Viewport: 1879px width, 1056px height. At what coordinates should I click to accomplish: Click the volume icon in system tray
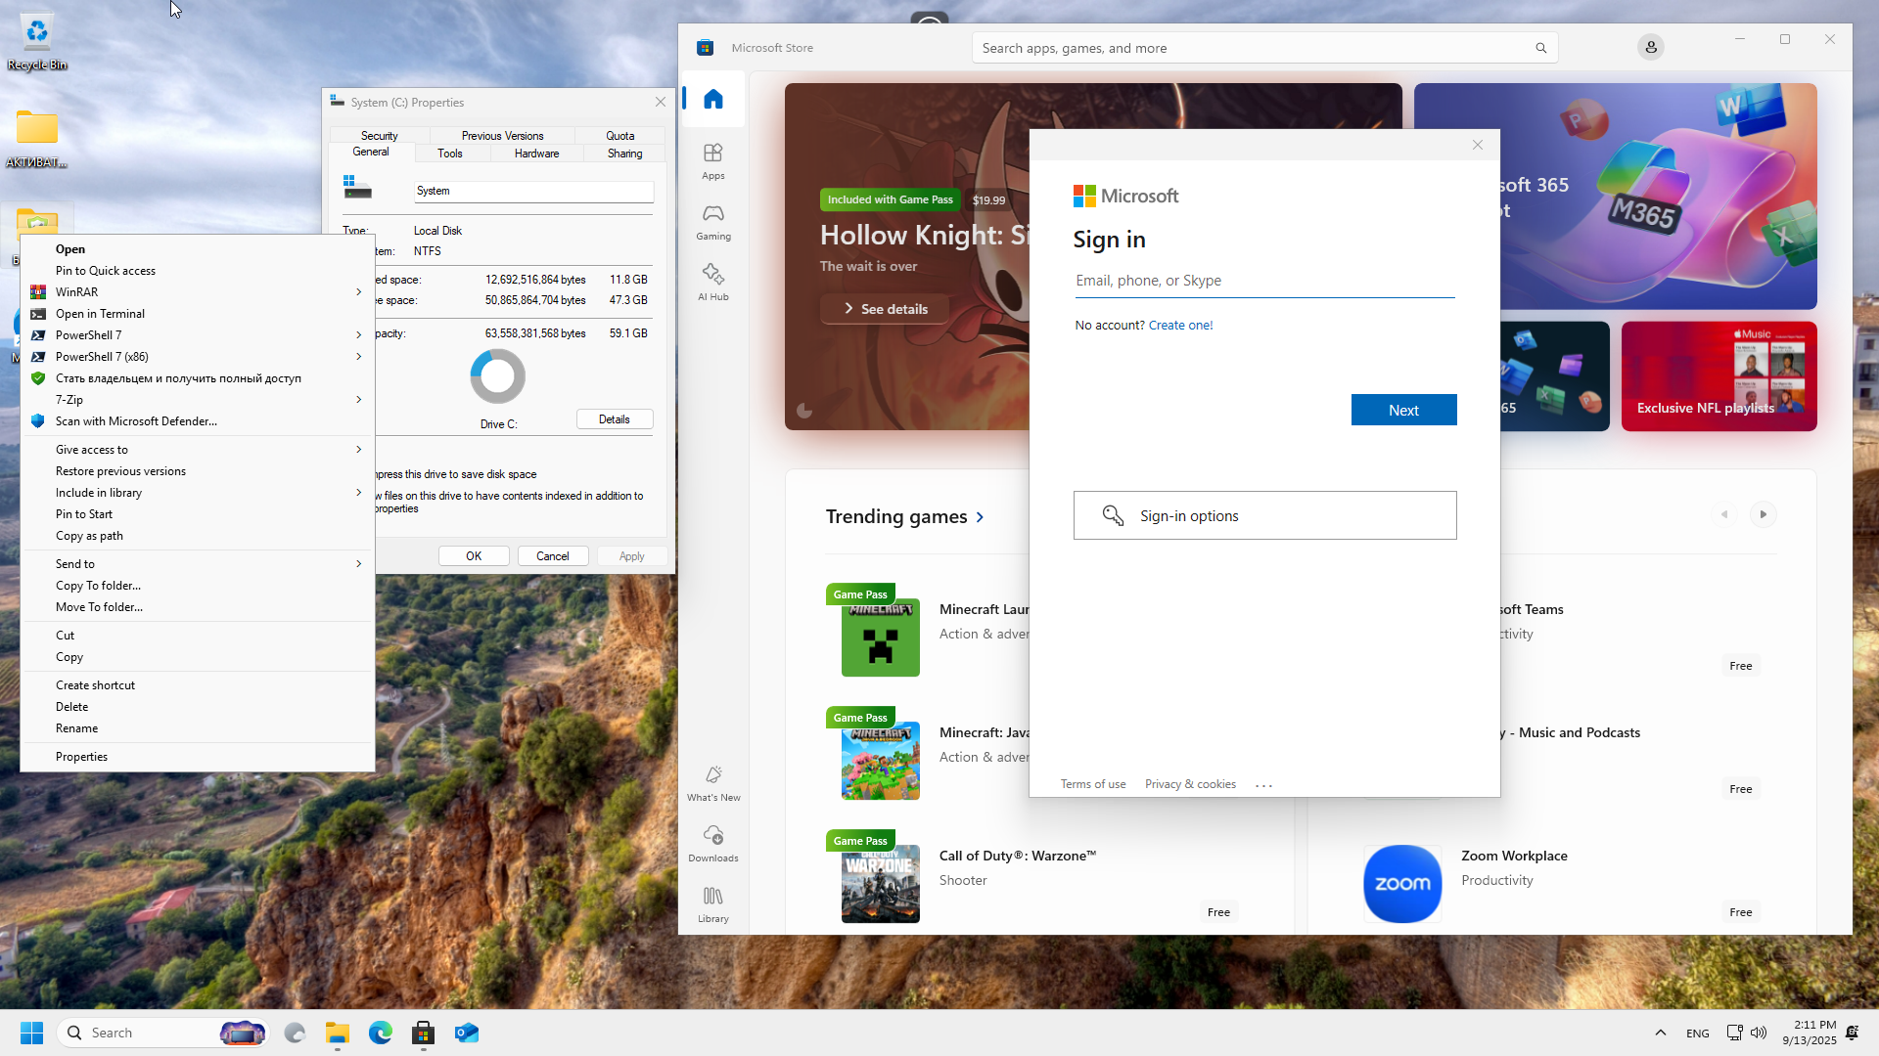click(1759, 1033)
